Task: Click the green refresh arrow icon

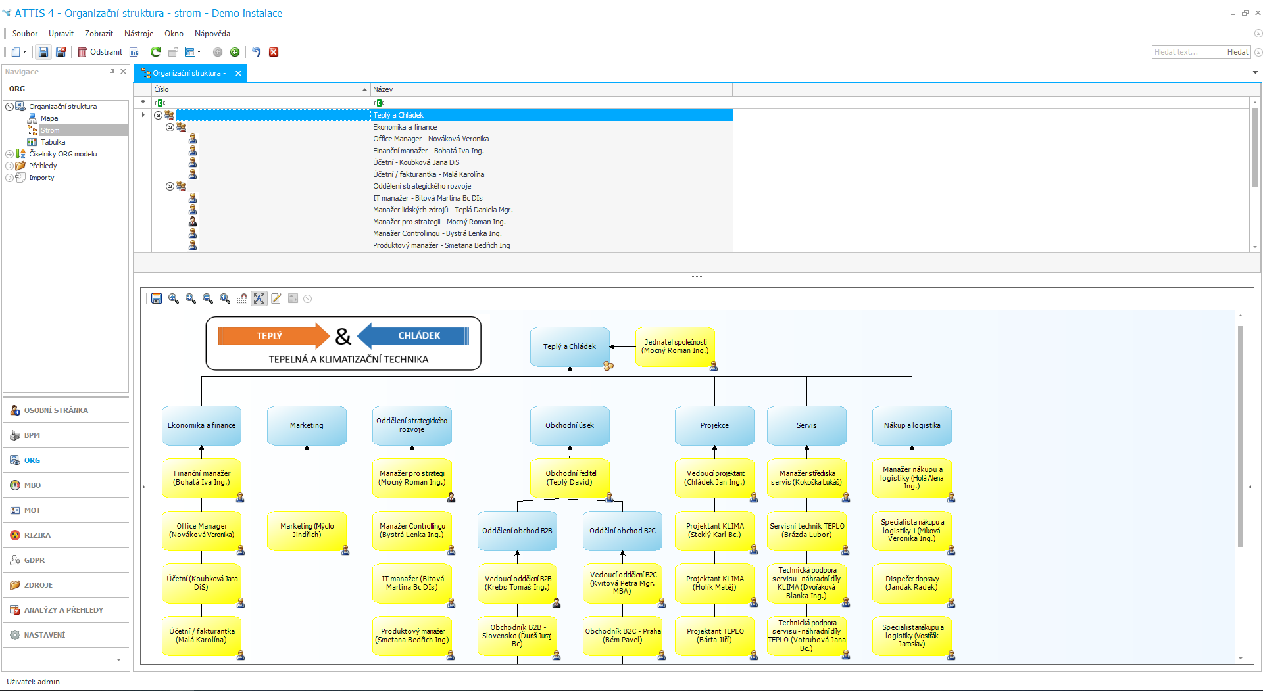Action: [x=156, y=52]
